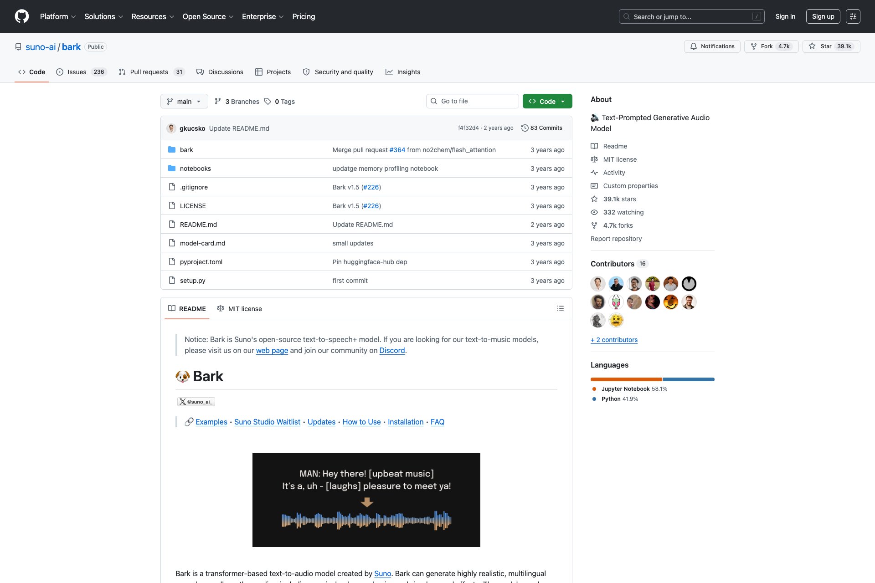Open the X @suno_ai_ badge
The width and height of the screenshot is (875, 583).
point(196,402)
